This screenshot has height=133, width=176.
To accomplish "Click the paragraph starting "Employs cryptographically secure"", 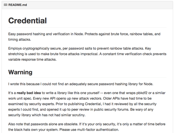I will pyautogui.click(x=87, y=54).
